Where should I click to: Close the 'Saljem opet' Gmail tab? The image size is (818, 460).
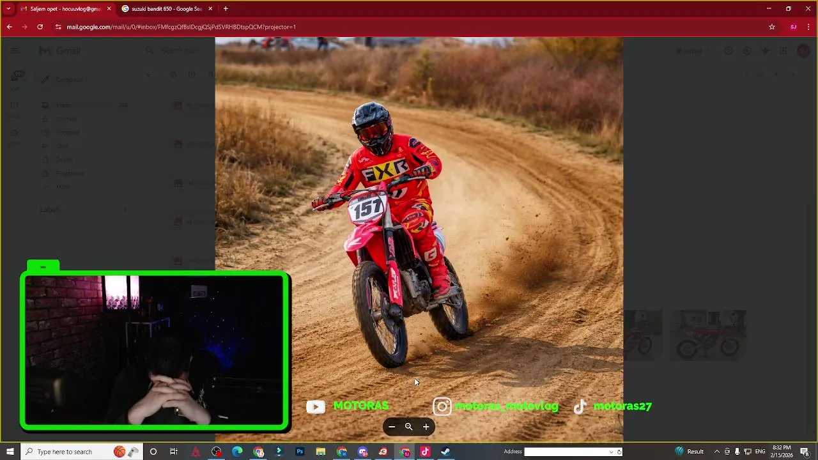click(x=109, y=9)
